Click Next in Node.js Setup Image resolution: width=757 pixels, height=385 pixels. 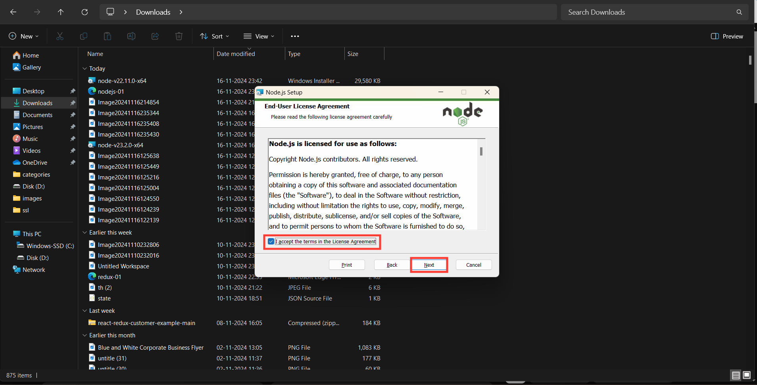(x=429, y=265)
